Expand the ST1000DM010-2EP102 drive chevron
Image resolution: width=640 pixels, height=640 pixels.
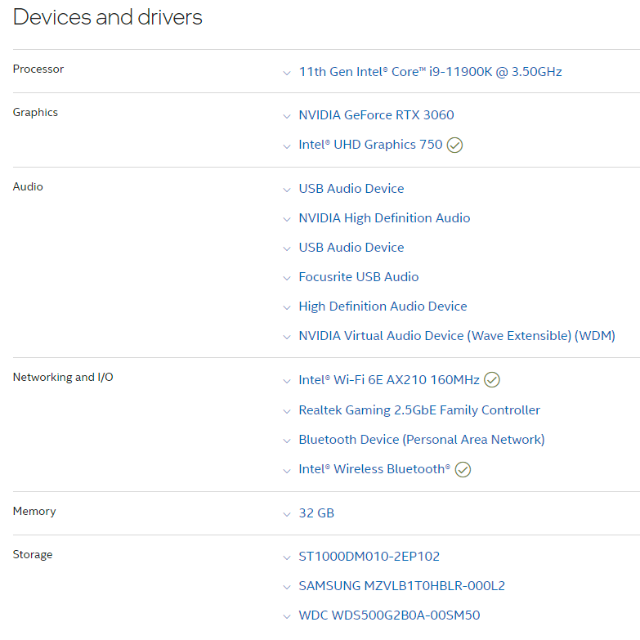pyautogui.click(x=287, y=558)
